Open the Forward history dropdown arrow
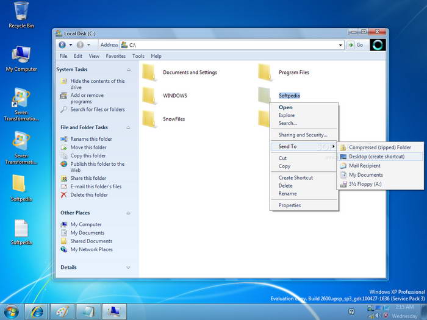The height and width of the screenshot is (320, 427). pos(88,45)
